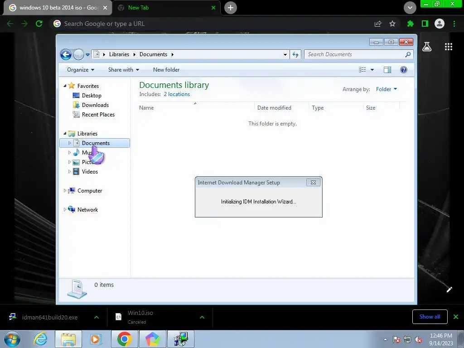Open download options for Win10.iso
Viewport: 464px width, 348px height.
pos(202,317)
